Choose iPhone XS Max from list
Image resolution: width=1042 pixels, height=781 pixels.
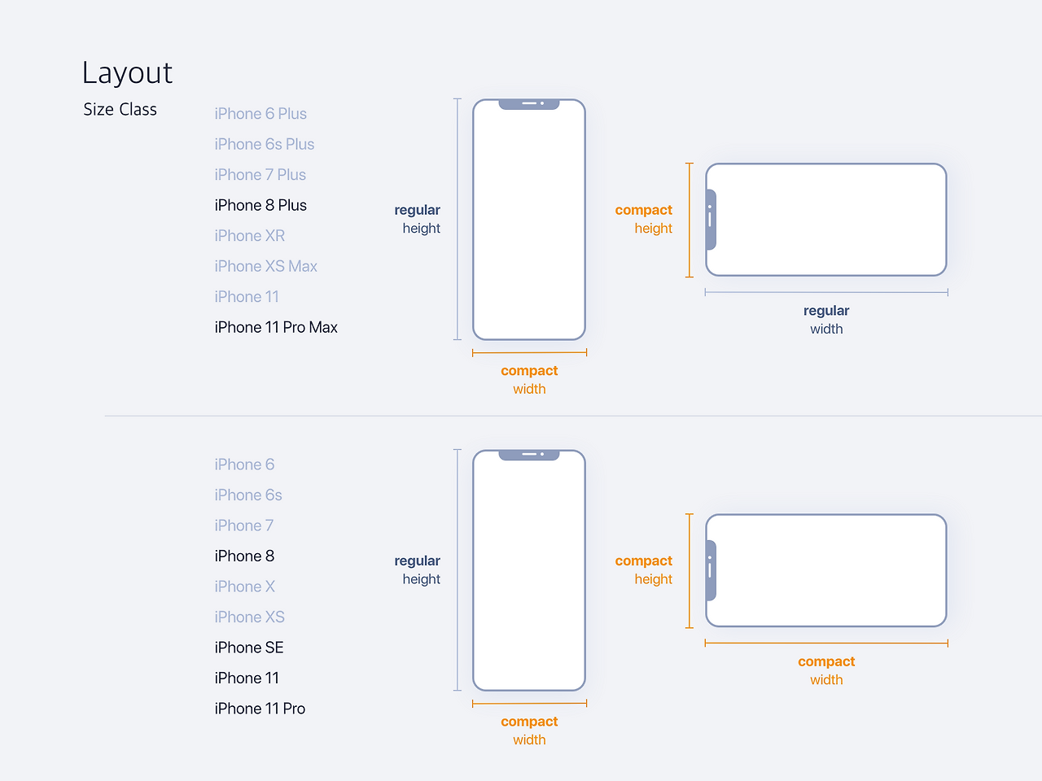(265, 266)
